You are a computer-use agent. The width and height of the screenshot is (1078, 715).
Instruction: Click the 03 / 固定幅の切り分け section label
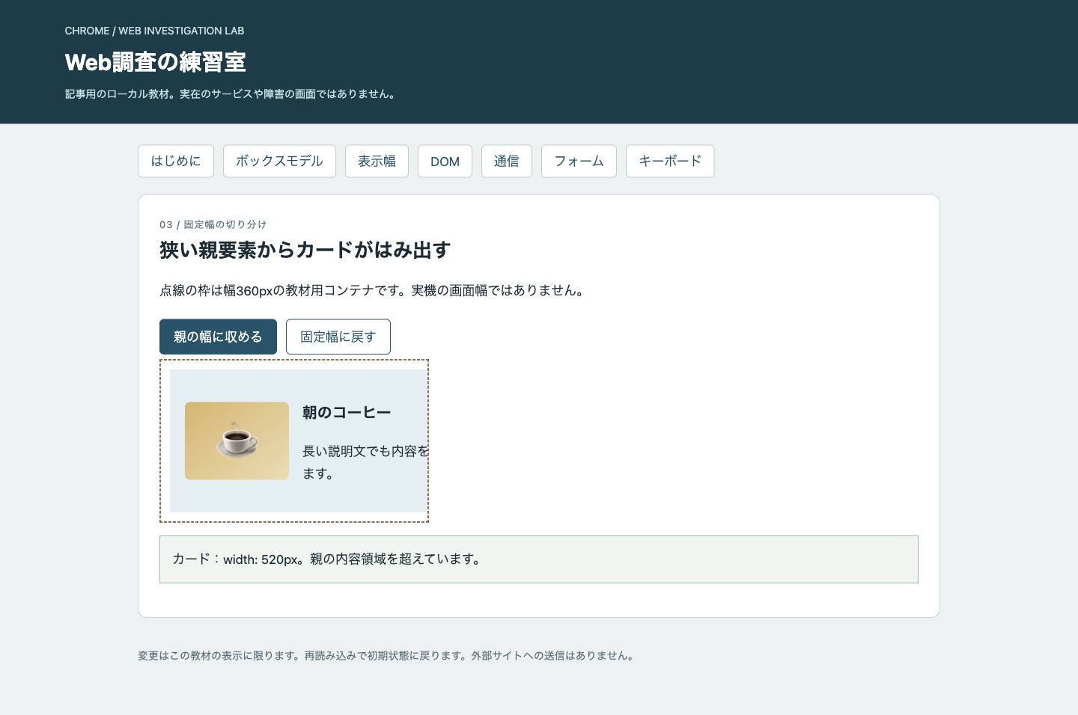click(x=213, y=224)
